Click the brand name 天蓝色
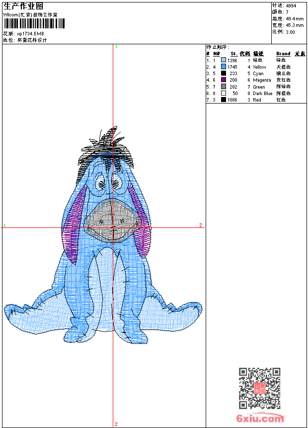The width and height of the screenshot is (308, 428). click(x=284, y=67)
